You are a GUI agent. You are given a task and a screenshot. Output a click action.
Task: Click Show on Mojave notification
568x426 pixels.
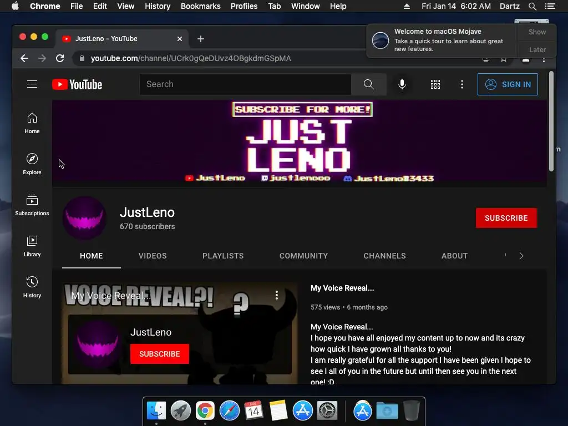coord(537,32)
